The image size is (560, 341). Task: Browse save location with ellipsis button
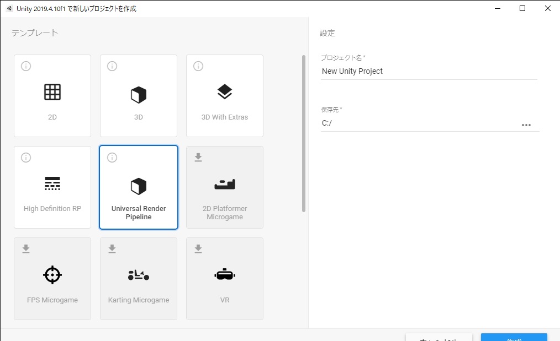click(x=526, y=125)
